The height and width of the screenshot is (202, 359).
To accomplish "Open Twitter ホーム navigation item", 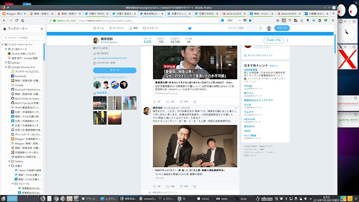I will coord(99,28).
